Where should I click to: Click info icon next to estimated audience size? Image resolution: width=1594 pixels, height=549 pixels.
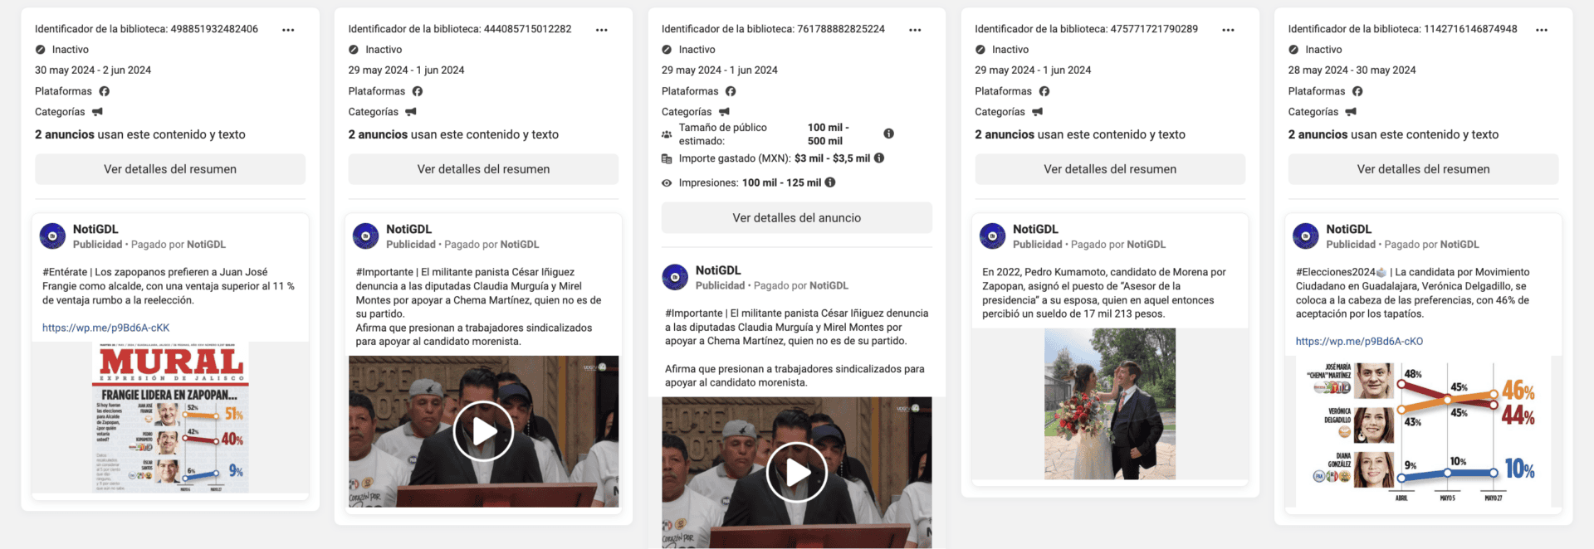click(888, 134)
